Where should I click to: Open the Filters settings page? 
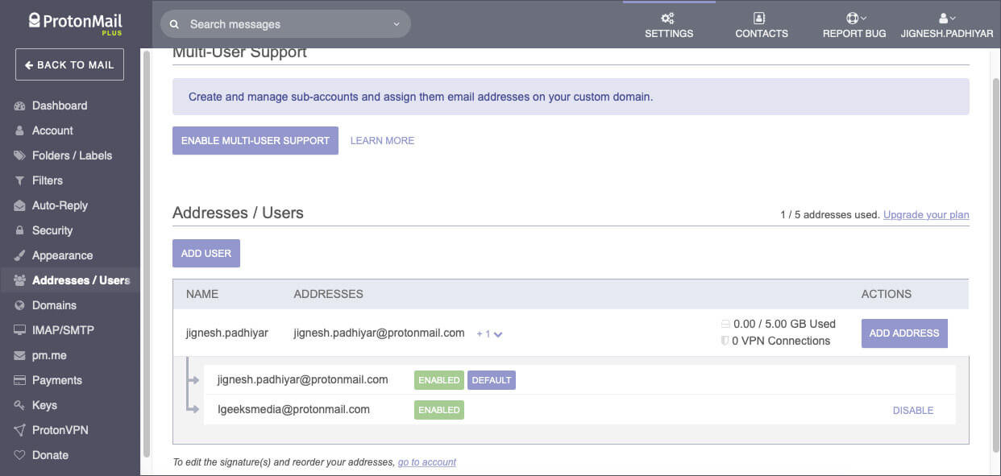(48, 180)
